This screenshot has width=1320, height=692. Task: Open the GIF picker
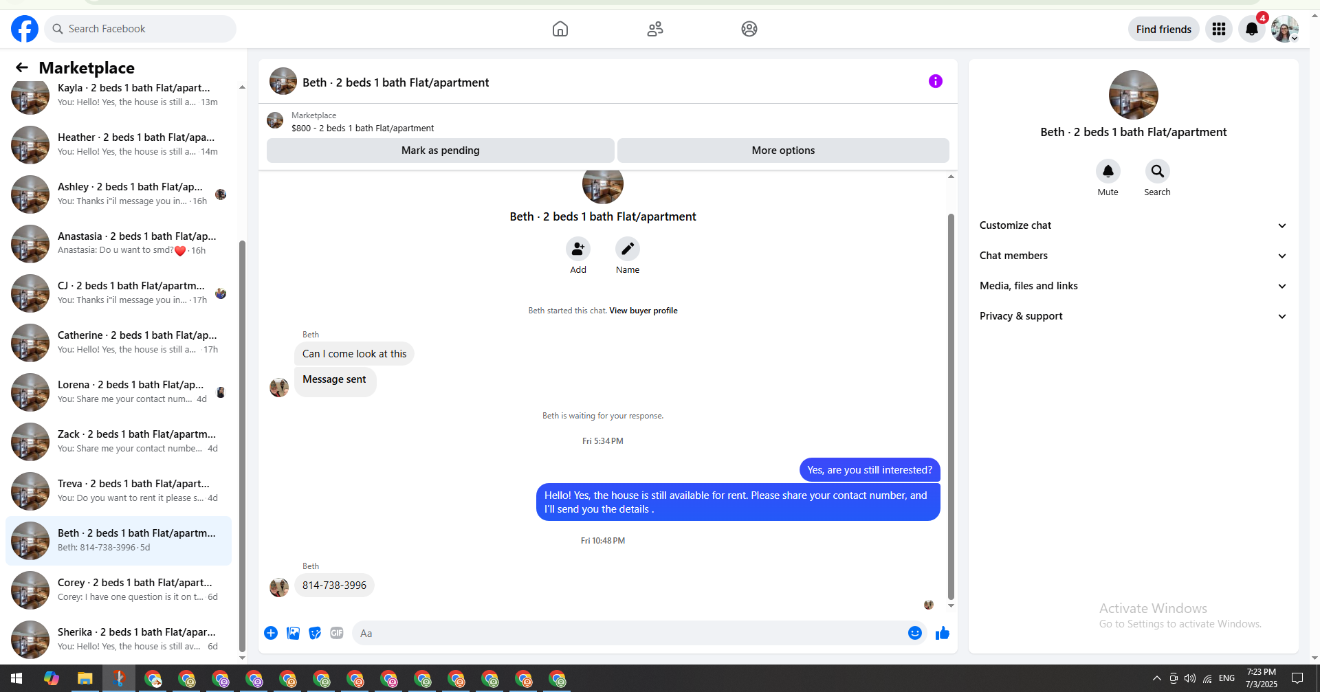pos(337,633)
